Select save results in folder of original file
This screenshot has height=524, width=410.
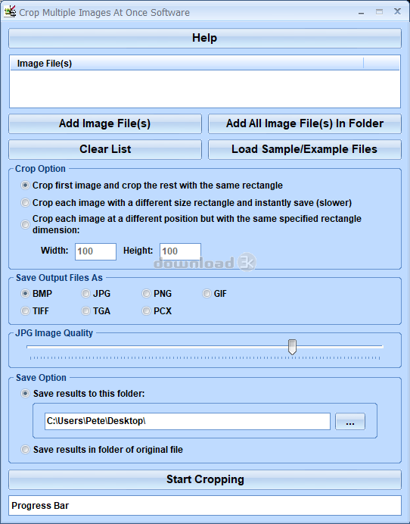26,450
